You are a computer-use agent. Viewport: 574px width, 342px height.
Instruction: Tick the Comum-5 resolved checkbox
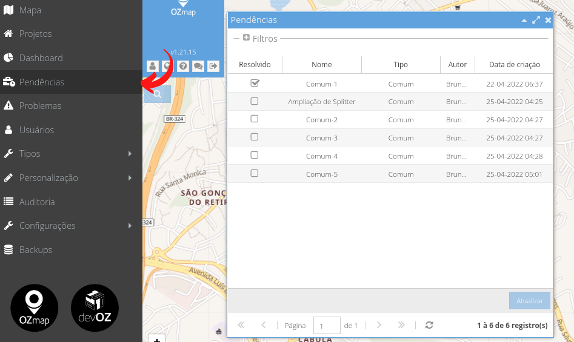pyautogui.click(x=255, y=173)
